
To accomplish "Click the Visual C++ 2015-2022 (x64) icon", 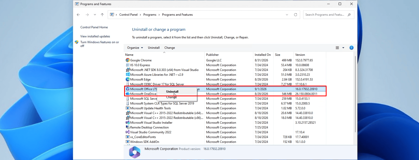I will point(128,113).
